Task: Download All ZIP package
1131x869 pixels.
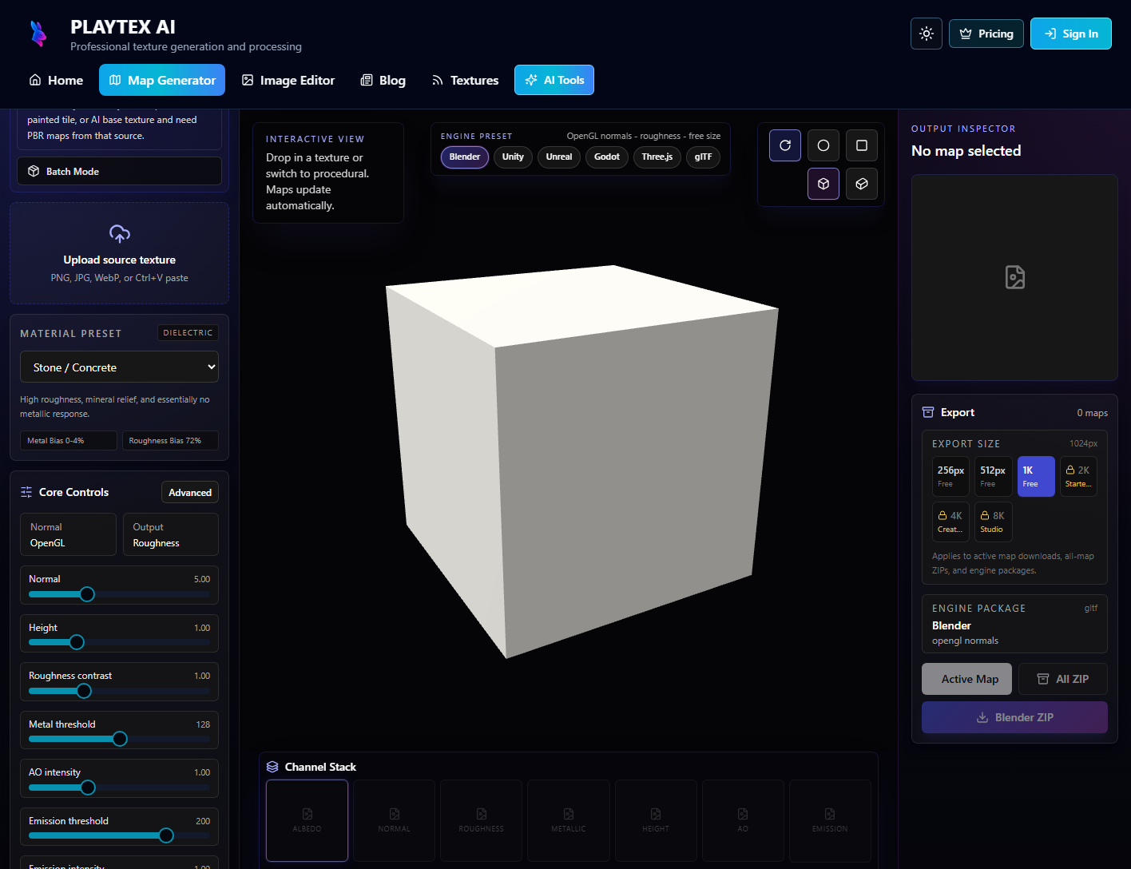Action: click(1063, 679)
